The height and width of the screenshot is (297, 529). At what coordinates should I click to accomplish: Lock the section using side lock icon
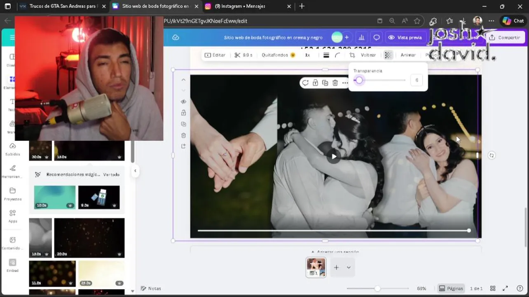(x=183, y=113)
